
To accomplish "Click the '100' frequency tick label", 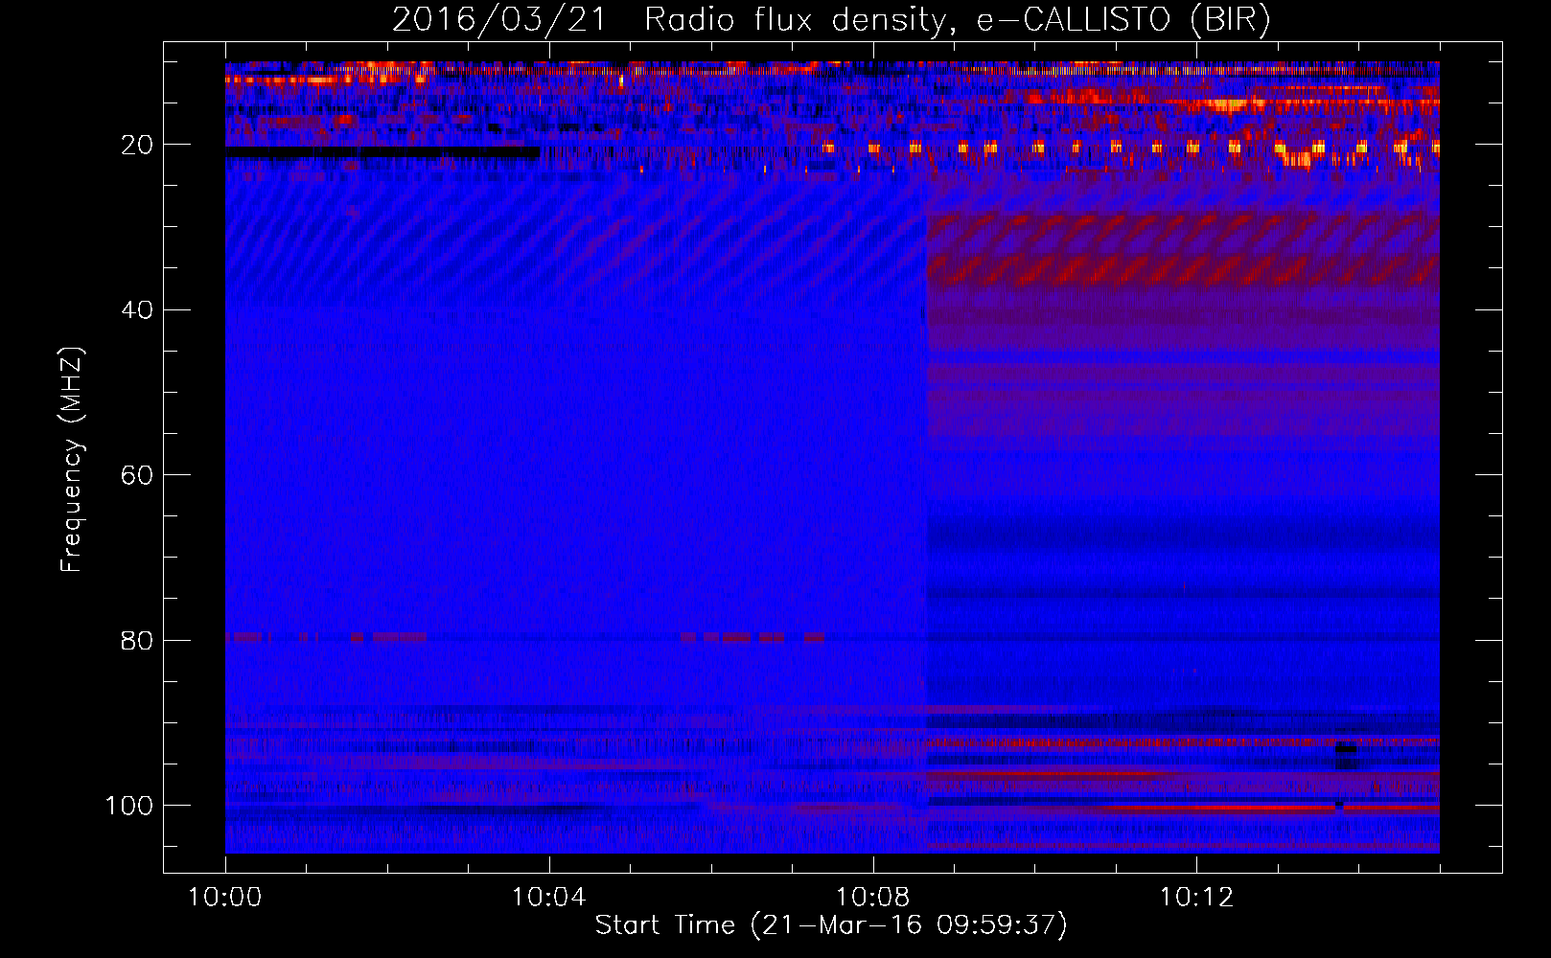I will point(129,806).
